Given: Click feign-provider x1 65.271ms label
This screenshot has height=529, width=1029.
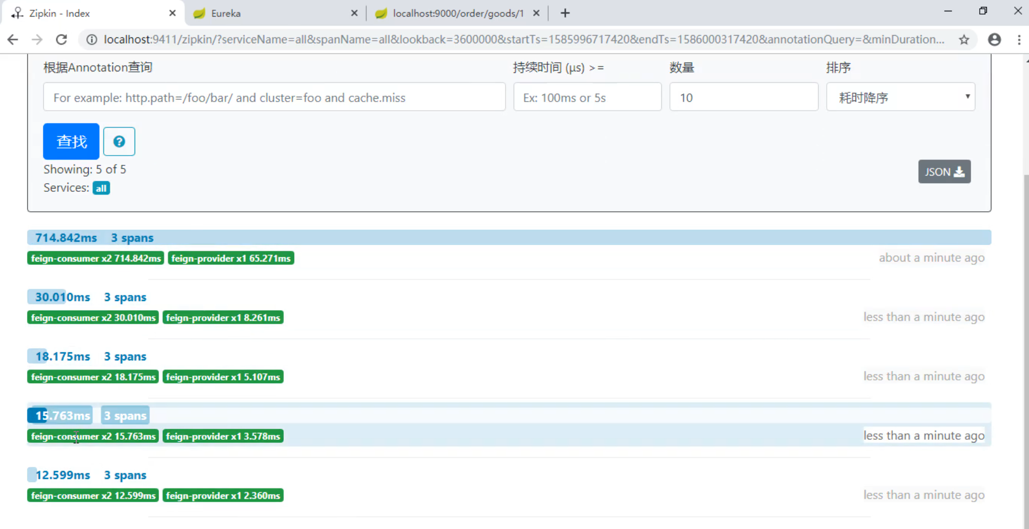Looking at the screenshot, I should (231, 258).
